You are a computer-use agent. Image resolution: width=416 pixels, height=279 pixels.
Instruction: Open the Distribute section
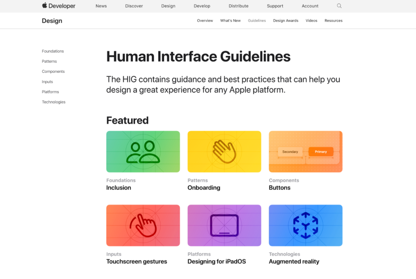(x=238, y=6)
